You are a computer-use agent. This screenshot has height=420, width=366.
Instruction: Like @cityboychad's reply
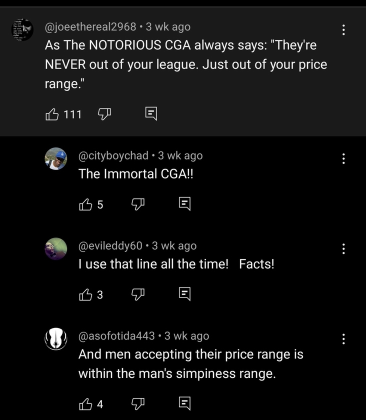pyautogui.click(x=85, y=203)
